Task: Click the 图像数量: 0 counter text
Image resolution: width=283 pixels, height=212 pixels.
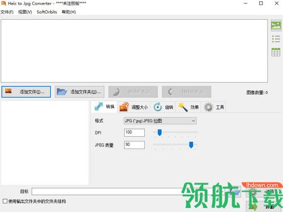Action: pyautogui.click(x=257, y=92)
